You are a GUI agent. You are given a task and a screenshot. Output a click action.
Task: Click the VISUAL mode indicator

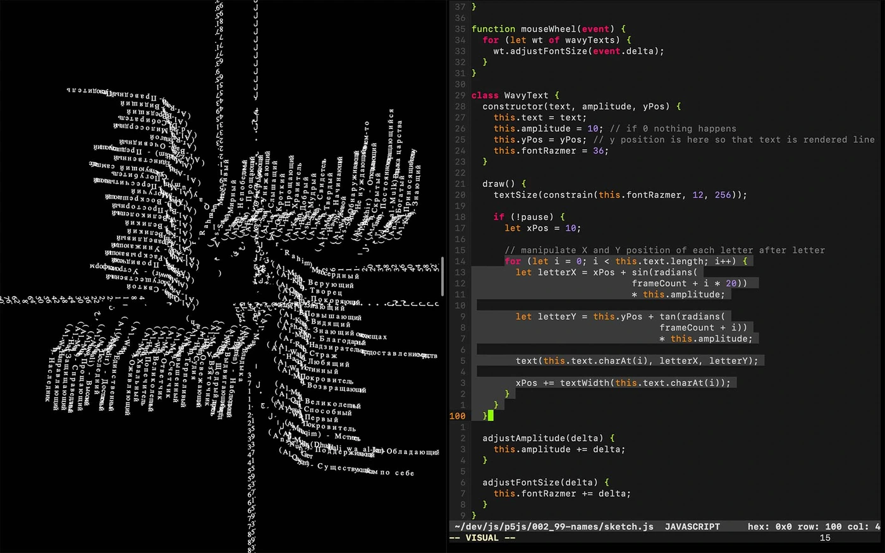pyautogui.click(x=482, y=538)
